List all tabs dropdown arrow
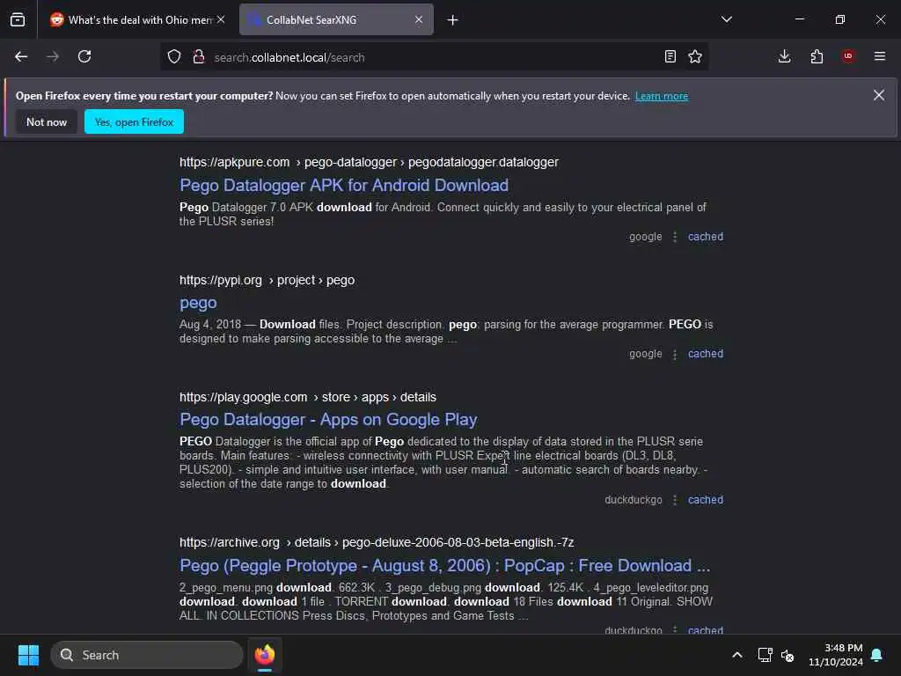 pos(727,19)
